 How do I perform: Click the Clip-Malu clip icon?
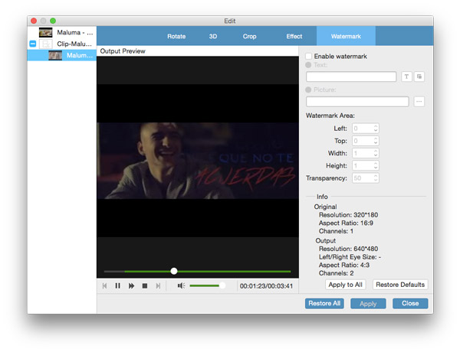(45, 44)
